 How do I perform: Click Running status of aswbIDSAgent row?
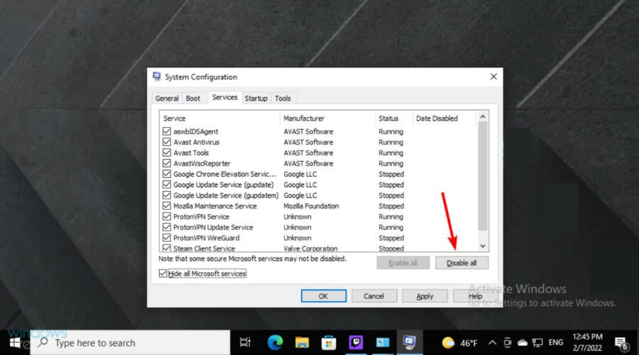point(390,131)
